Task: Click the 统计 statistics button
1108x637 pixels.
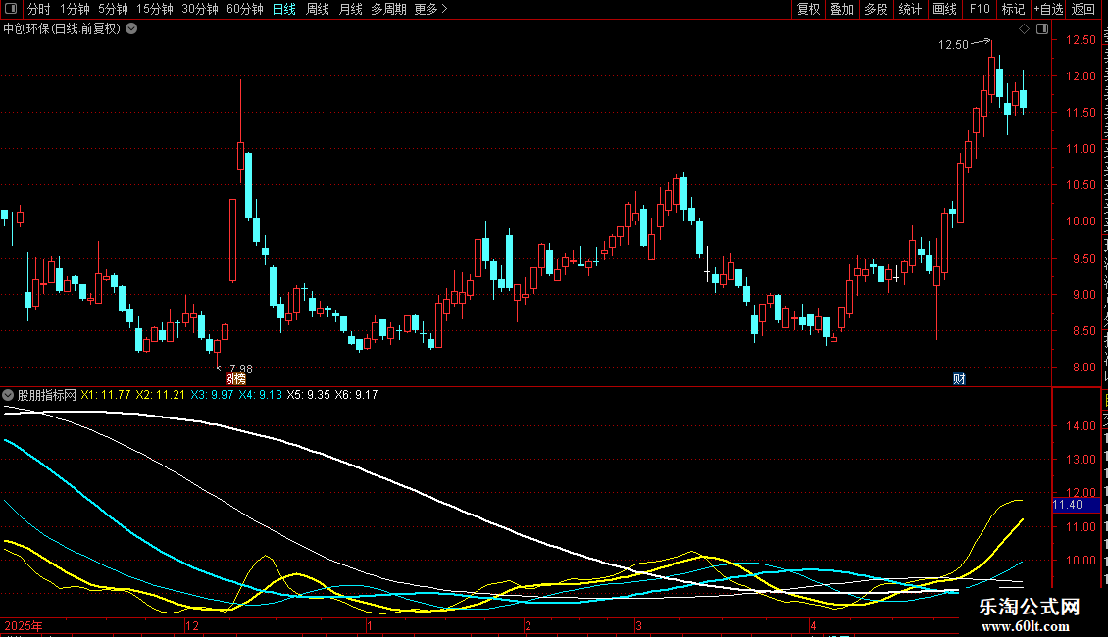Action: click(910, 9)
